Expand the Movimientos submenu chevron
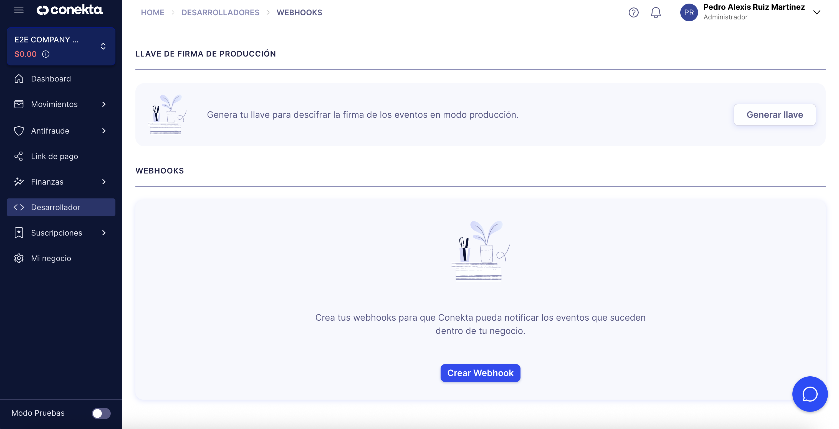The height and width of the screenshot is (429, 839). click(103, 104)
